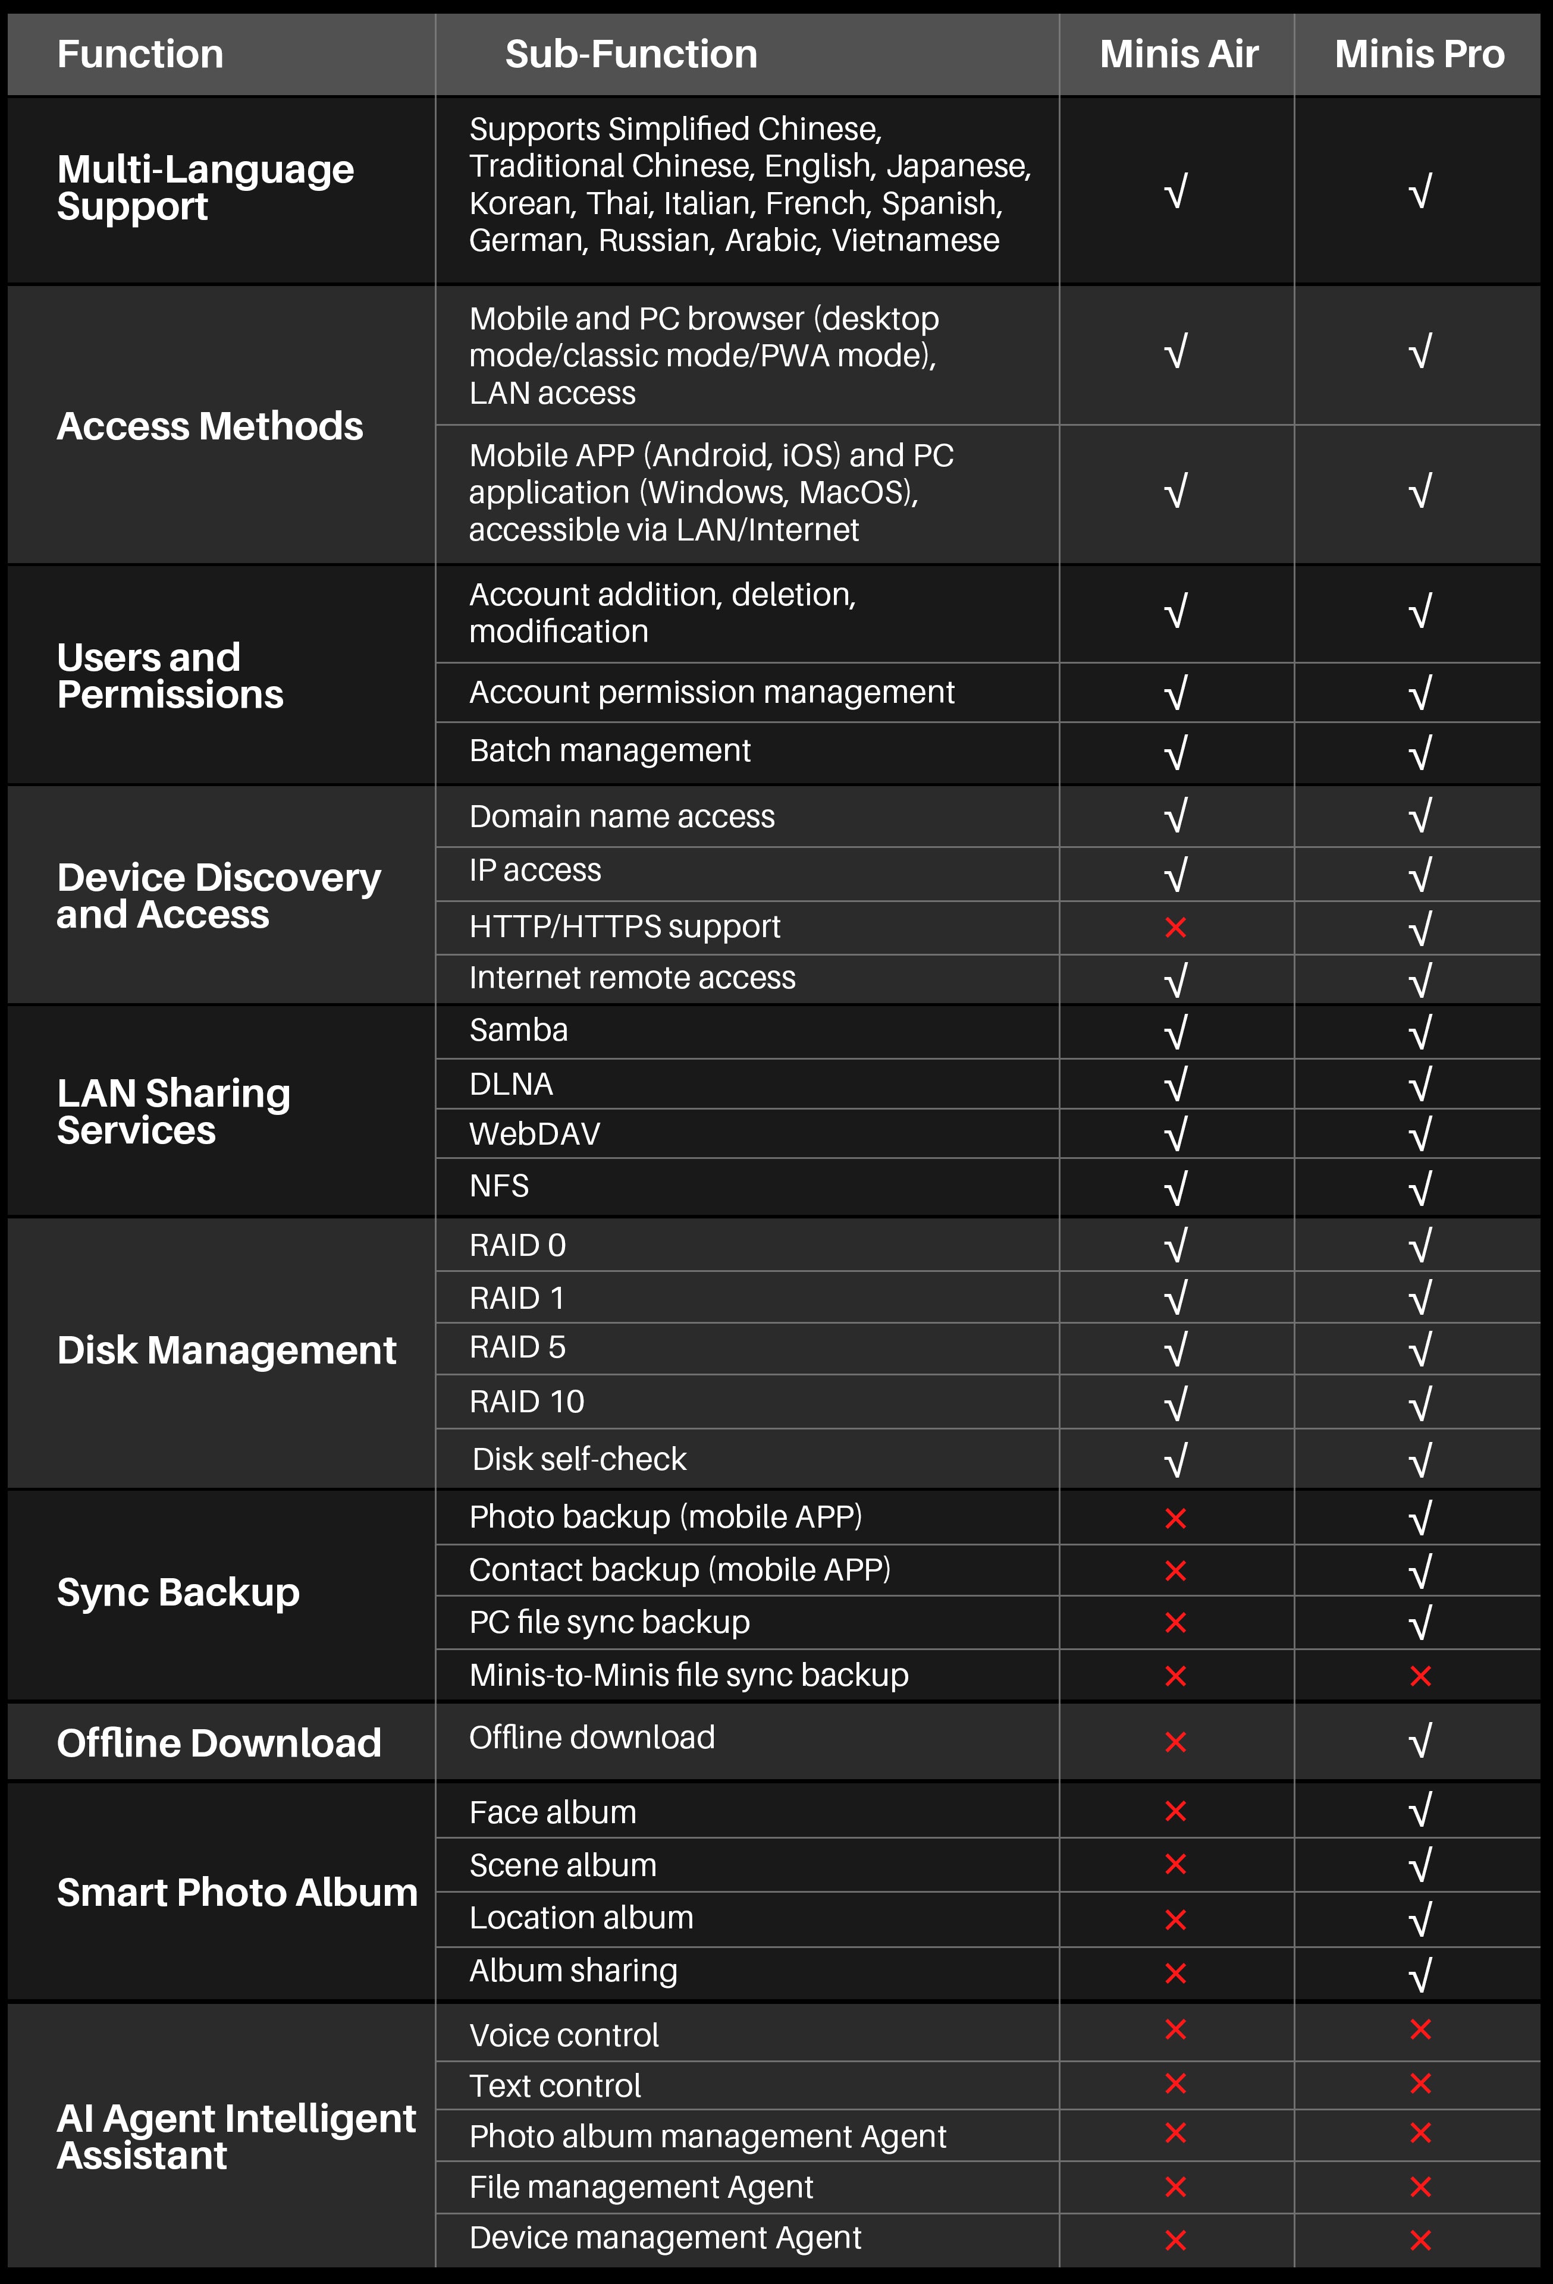
Task: Click Minis Air checkmark for Domain name access
Action: [x=1175, y=816]
